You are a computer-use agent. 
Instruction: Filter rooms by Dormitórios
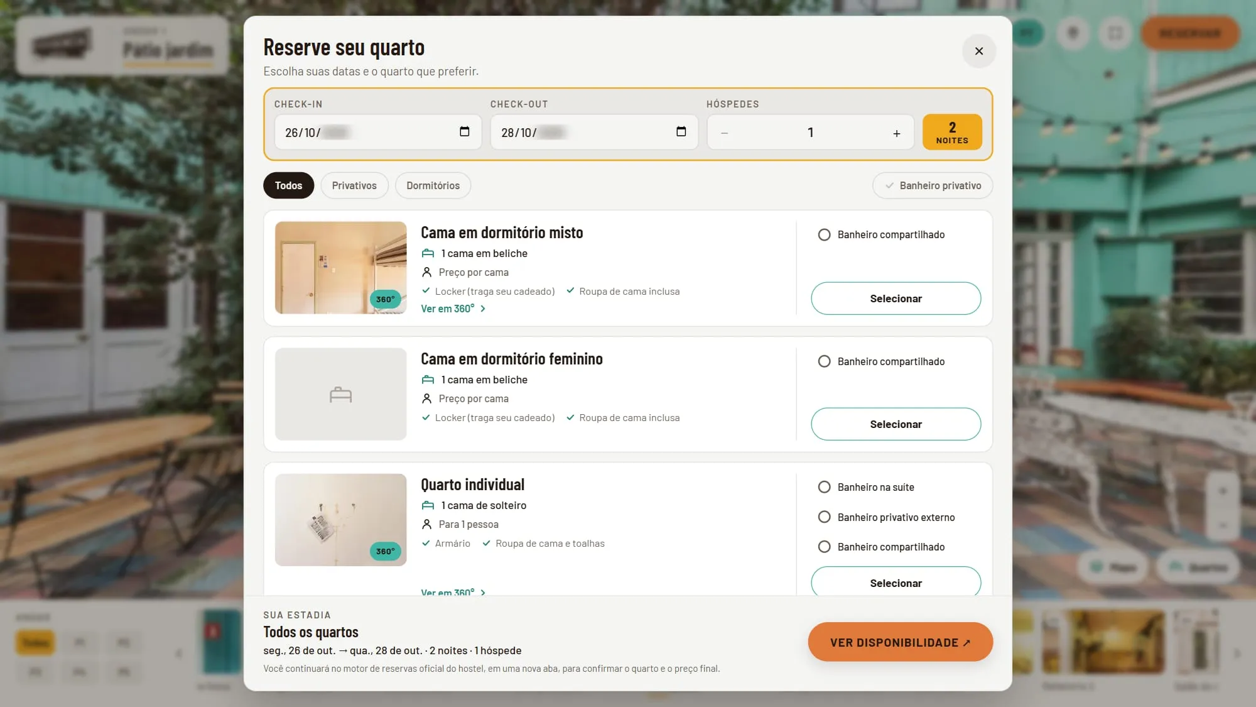coord(433,185)
